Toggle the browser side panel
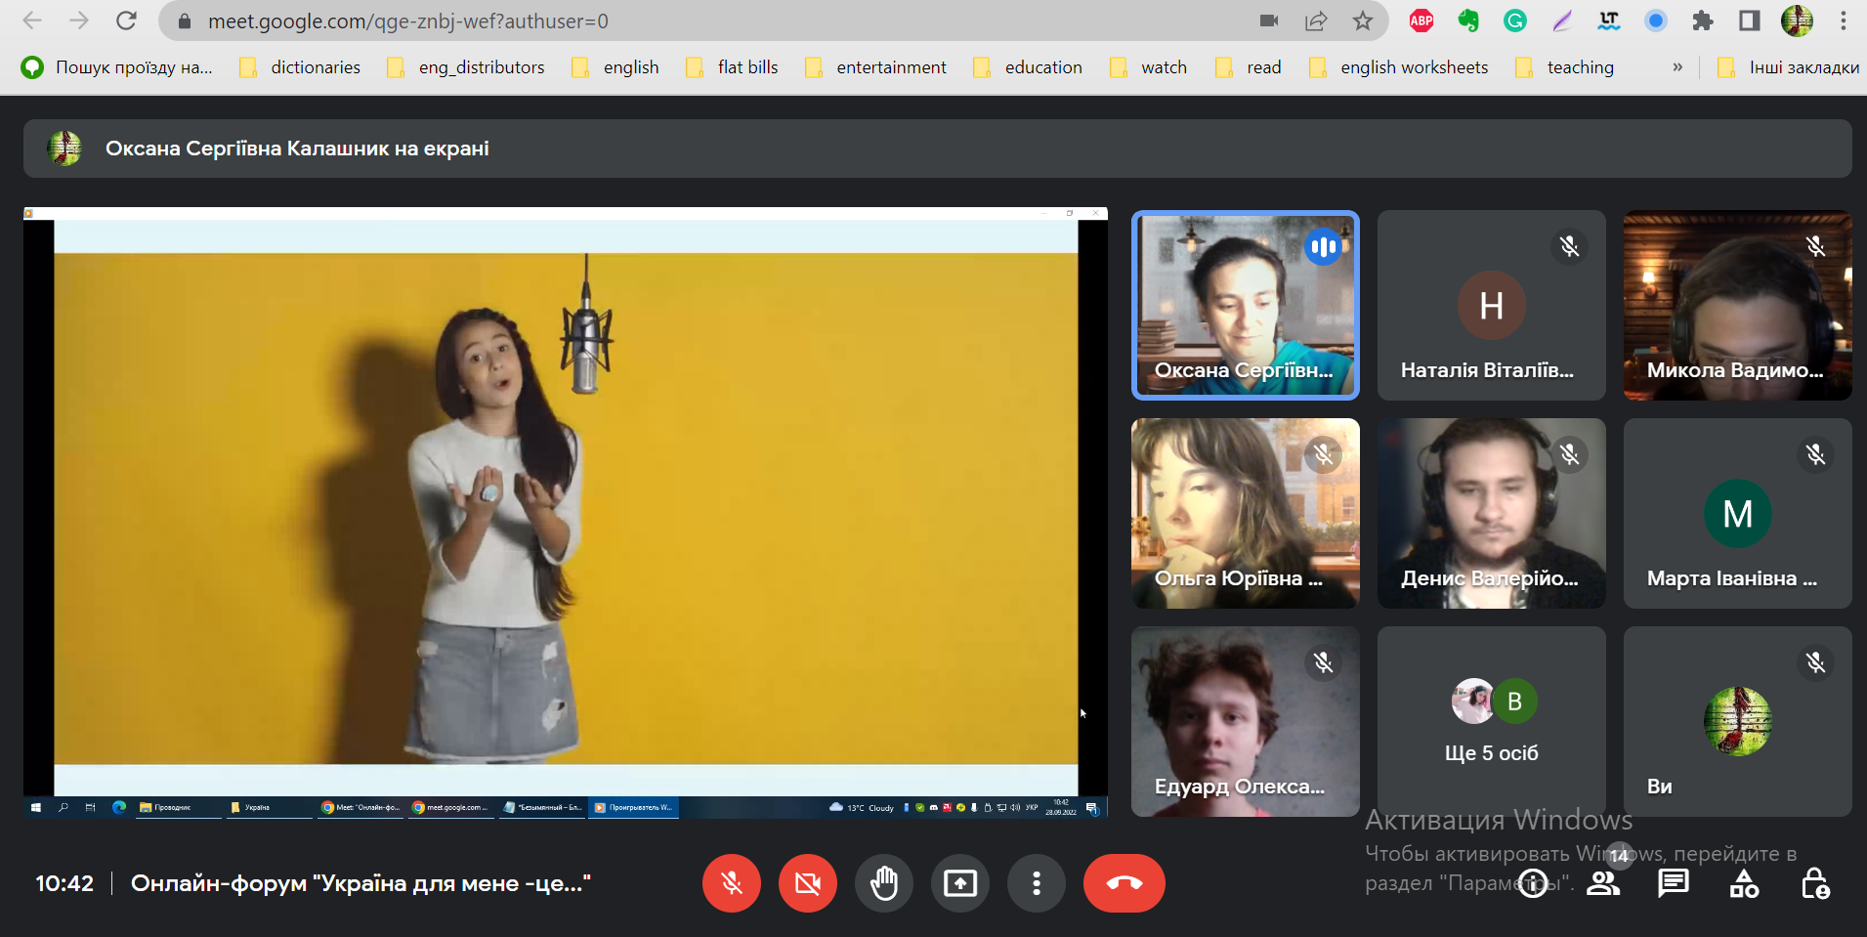The image size is (1867, 937). click(x=1750, y=21)
